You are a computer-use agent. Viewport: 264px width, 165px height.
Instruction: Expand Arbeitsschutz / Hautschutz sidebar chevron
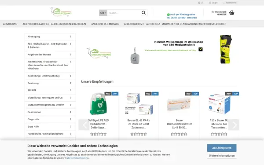pyautogui.click(x=70, y=62)
